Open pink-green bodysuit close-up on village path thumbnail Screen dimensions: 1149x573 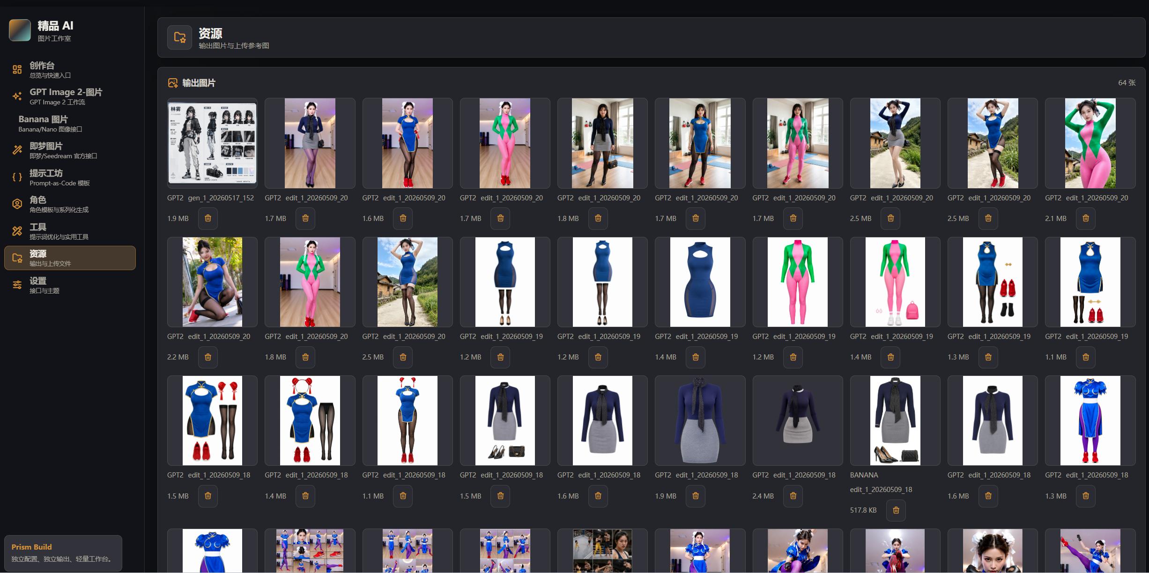point(1090,143)
